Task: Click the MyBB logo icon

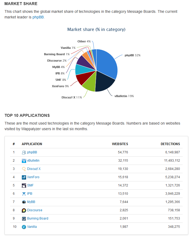Action: (x=24, y=202)
